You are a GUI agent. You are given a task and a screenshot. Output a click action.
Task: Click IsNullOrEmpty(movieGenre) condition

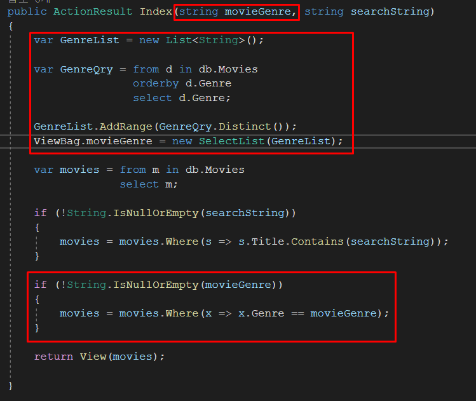194,285
